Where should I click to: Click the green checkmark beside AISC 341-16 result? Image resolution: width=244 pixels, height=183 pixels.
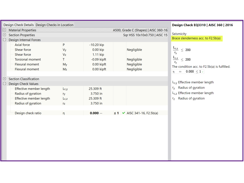(x=123, y=113)
